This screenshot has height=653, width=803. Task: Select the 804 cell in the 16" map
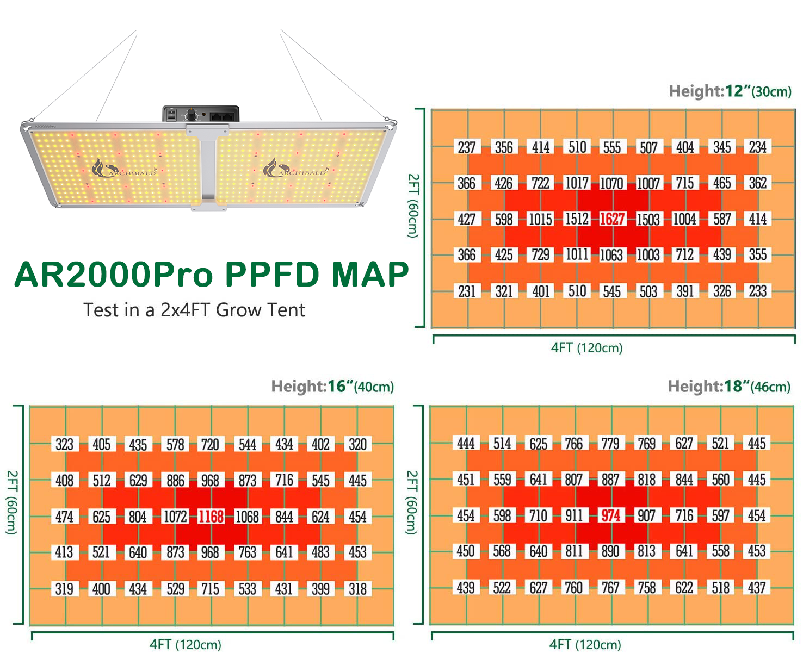click(138, 516)
